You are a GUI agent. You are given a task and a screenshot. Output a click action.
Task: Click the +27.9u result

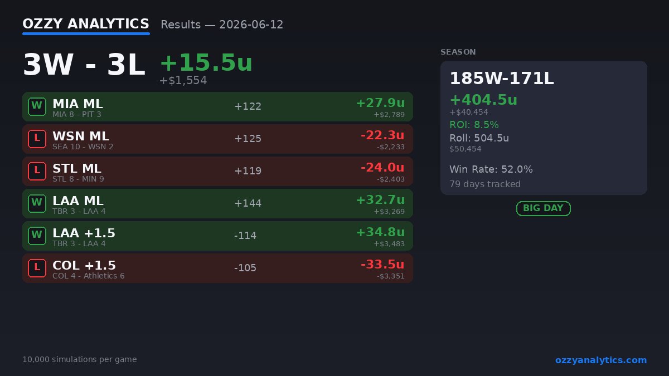click(x=380, y=103)
